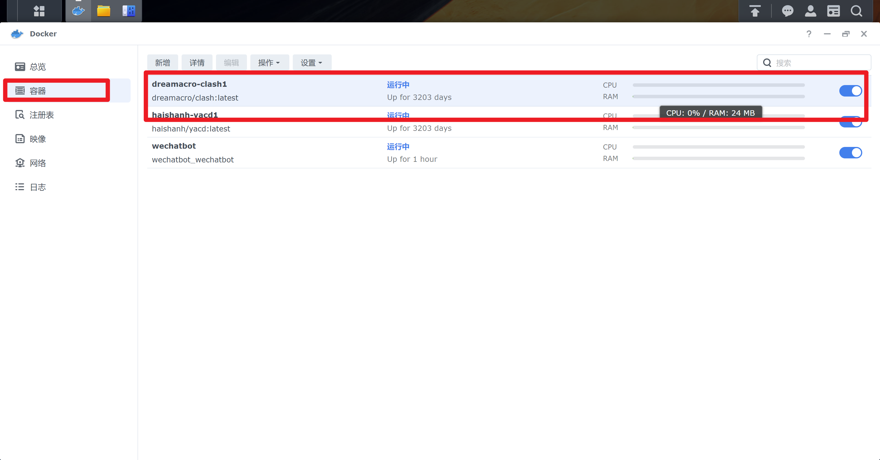The height and width of the screenshot is (460, 880).
Task: Click the CPU label of dreamacro-clash1 row
Action: tap(610, 85)
